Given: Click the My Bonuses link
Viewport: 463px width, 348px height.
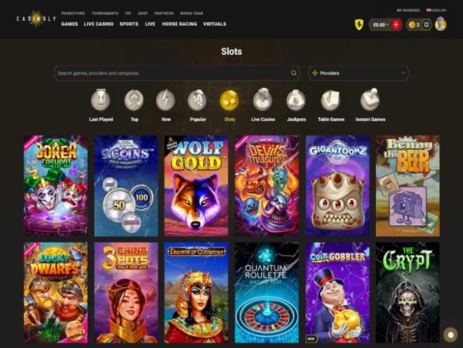Looking at the screenshot, I should [408, 10].
